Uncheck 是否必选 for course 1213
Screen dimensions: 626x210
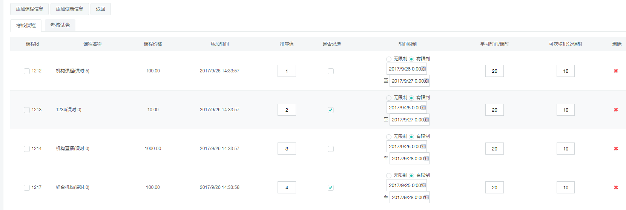click(331, 110)
